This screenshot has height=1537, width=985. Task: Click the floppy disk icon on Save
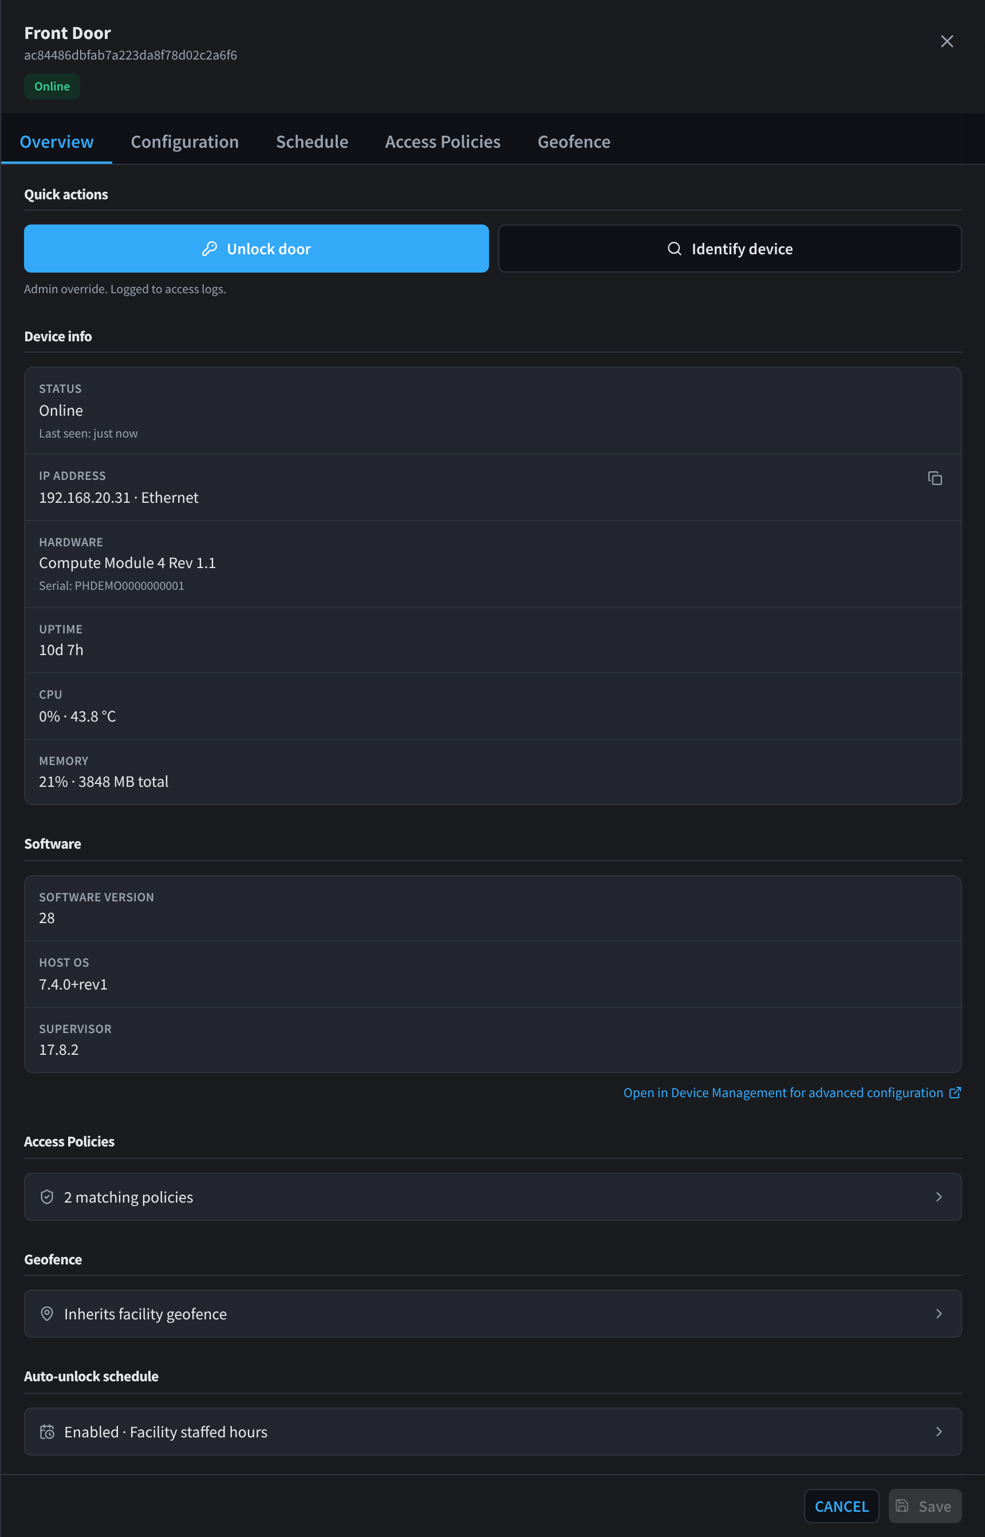[901, 1506]
